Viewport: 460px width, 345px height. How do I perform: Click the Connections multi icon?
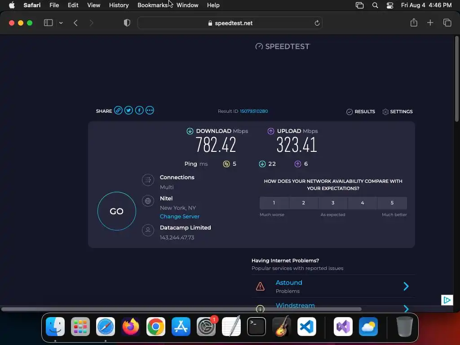[148, 180]
